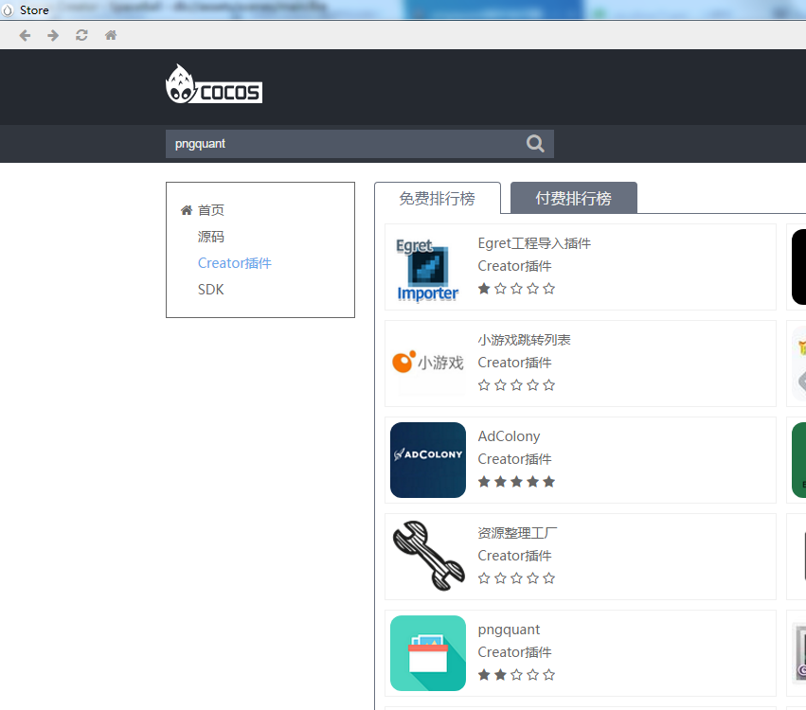Click the 小游戏 plugin logo
Image resolution: width=806 pixels, height=710 pixels.
tap(428, 363)
